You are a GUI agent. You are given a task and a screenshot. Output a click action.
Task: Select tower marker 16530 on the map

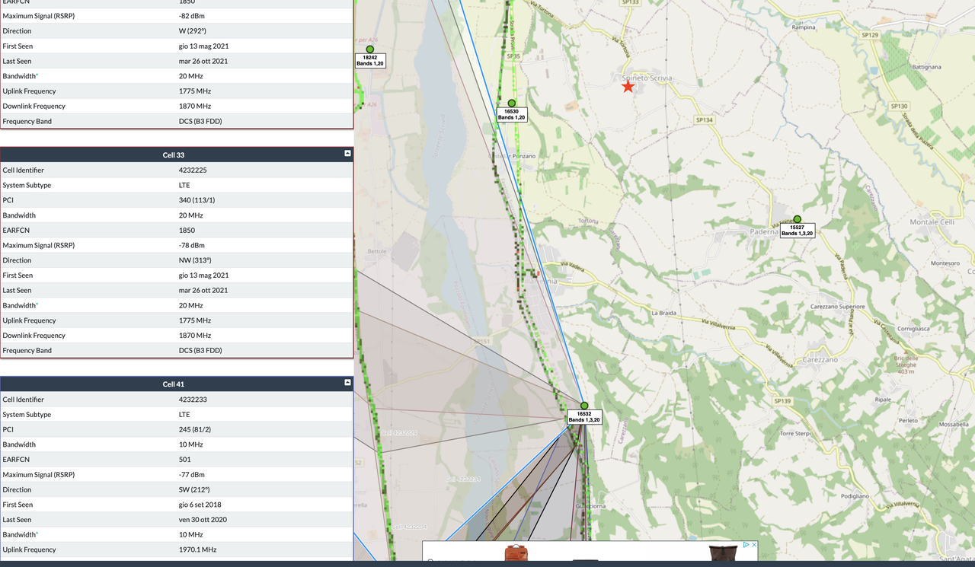(512, 103)
